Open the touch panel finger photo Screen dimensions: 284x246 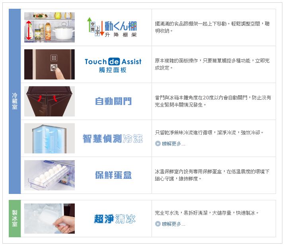(x=49, y=64)
